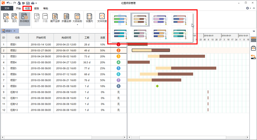The width and height of the screenshot is (257, 140).
Task: Click priority icon 7 in 项目7 row
Action: (x=118, y=80)
